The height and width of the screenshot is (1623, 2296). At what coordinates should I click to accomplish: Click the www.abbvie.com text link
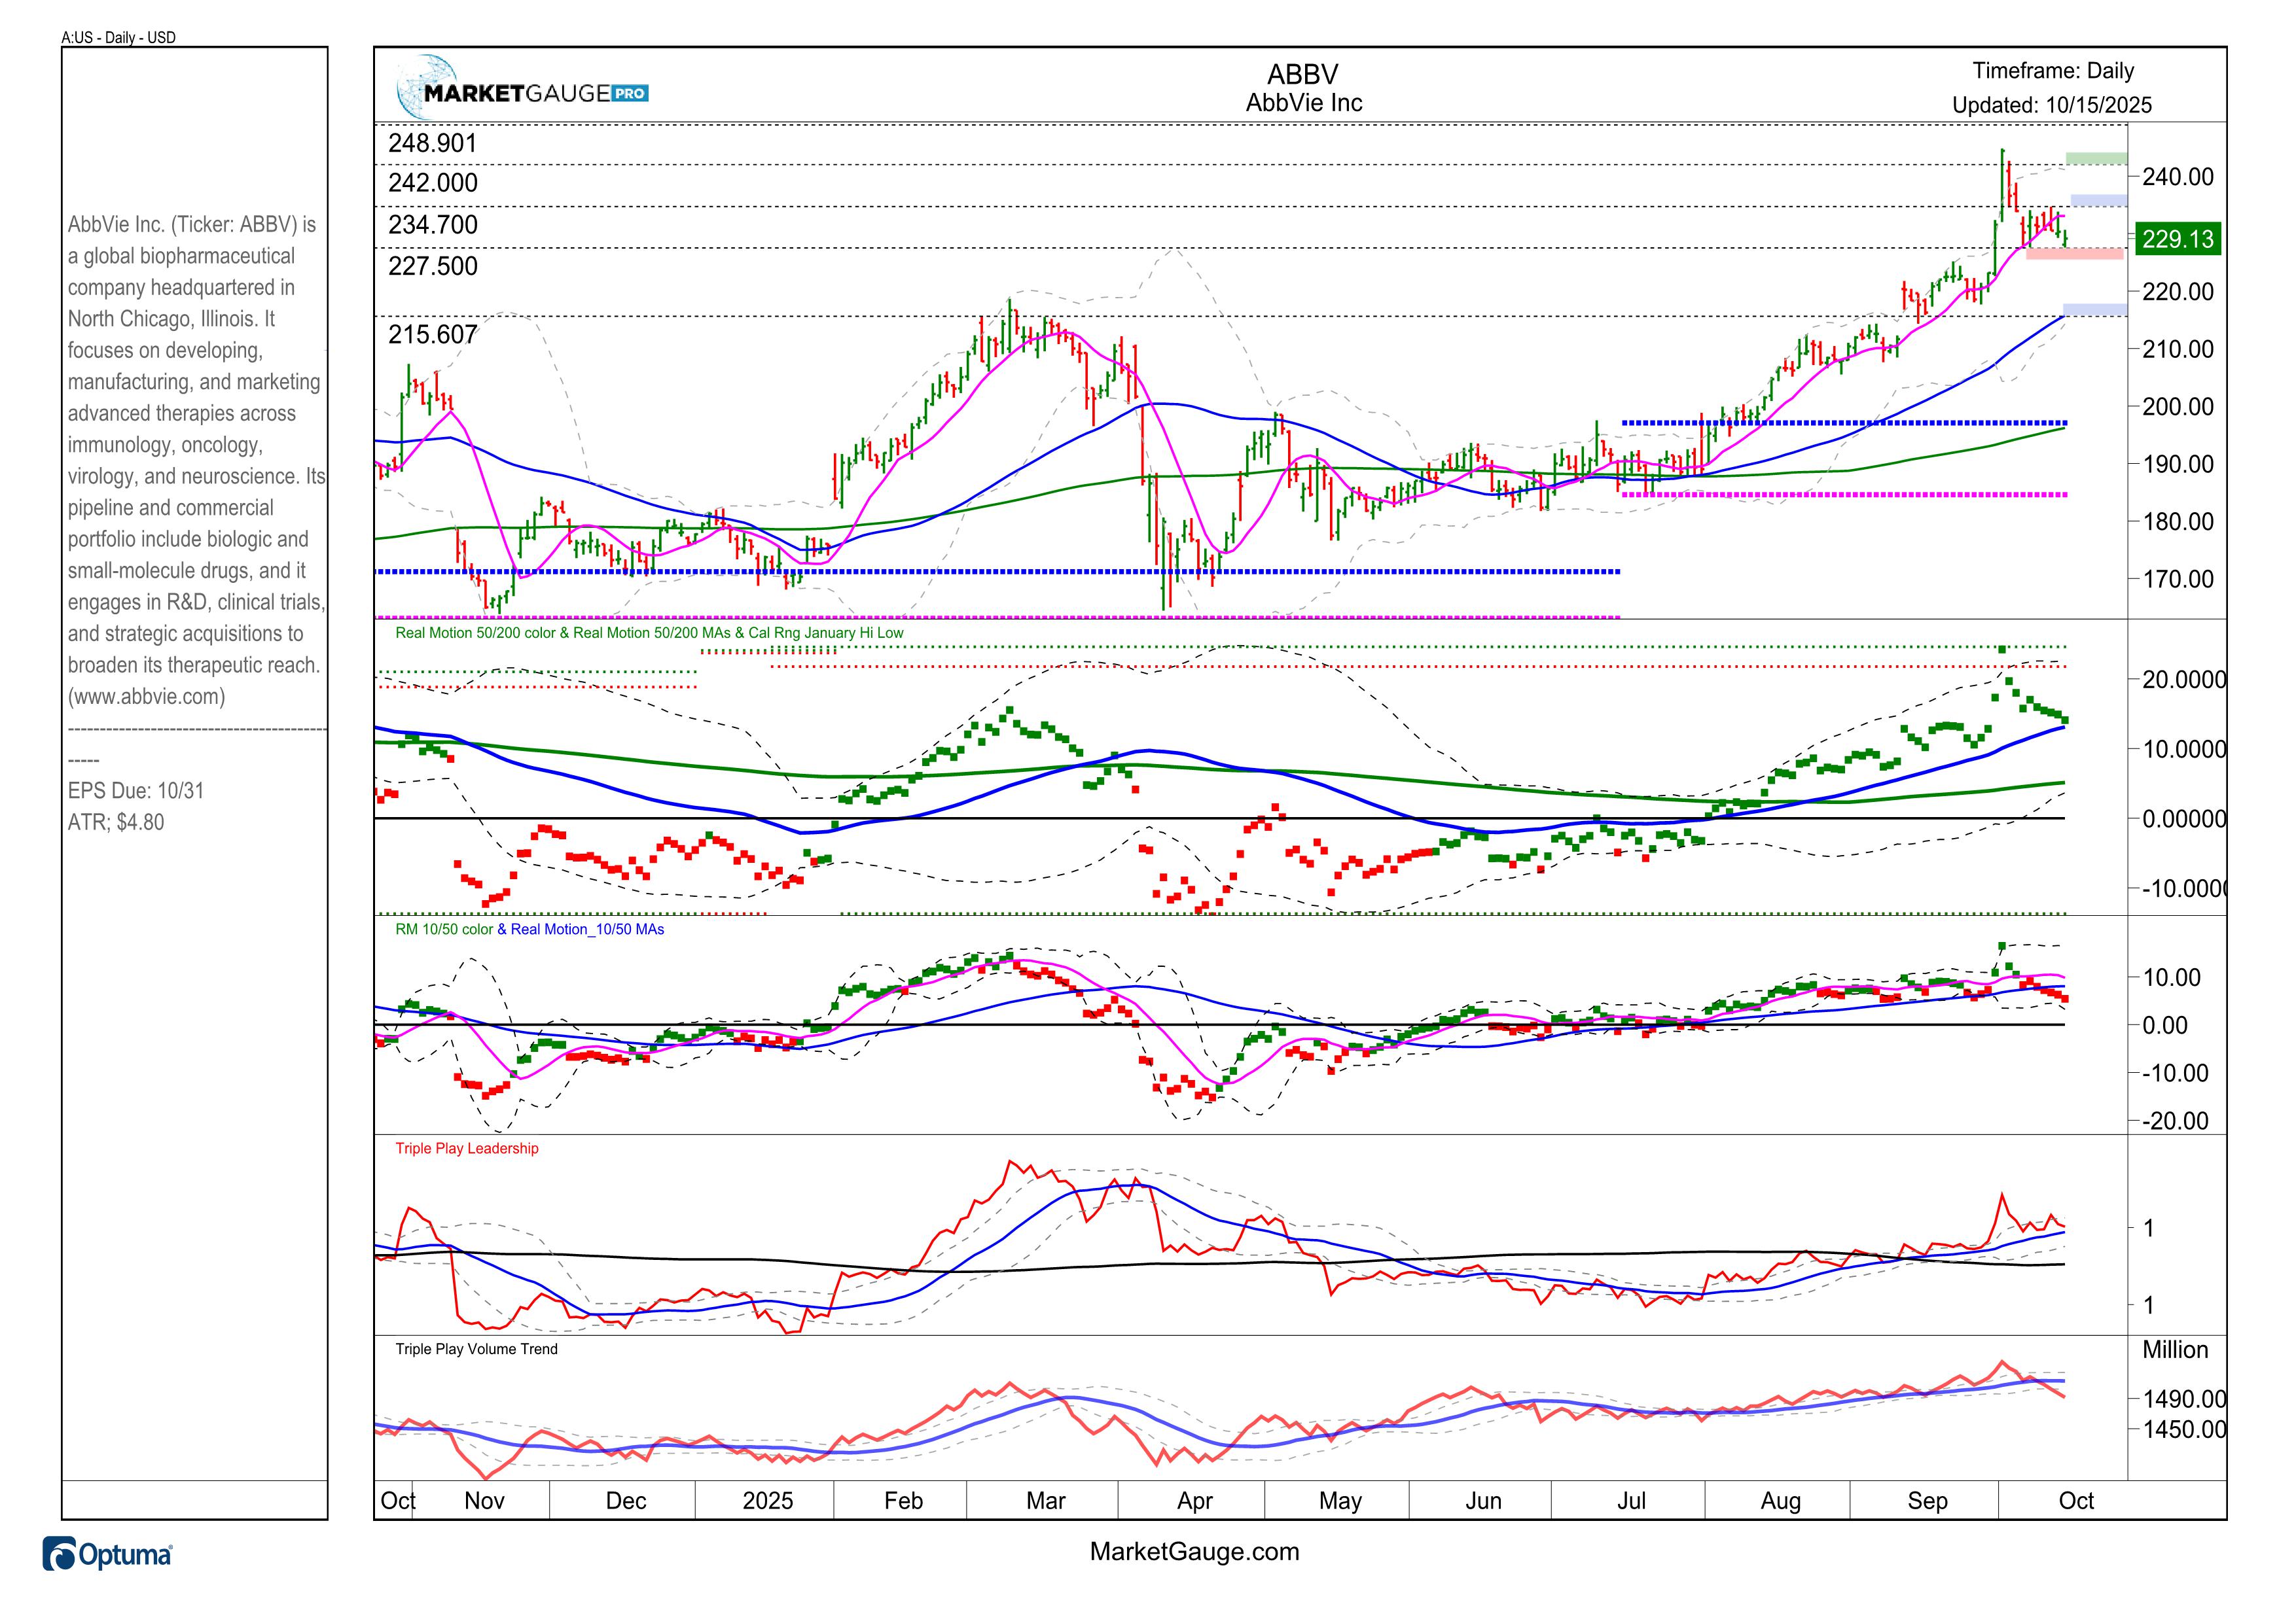point(147,697)
